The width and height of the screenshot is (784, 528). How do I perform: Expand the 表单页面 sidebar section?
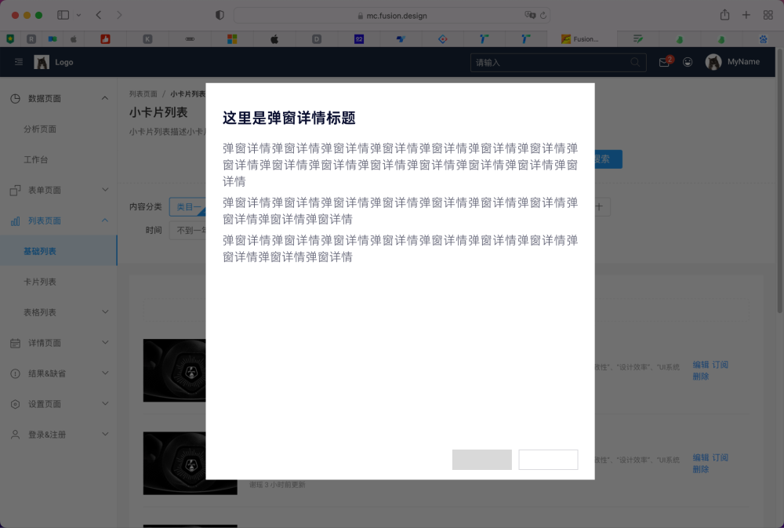[x=104, y=190]
